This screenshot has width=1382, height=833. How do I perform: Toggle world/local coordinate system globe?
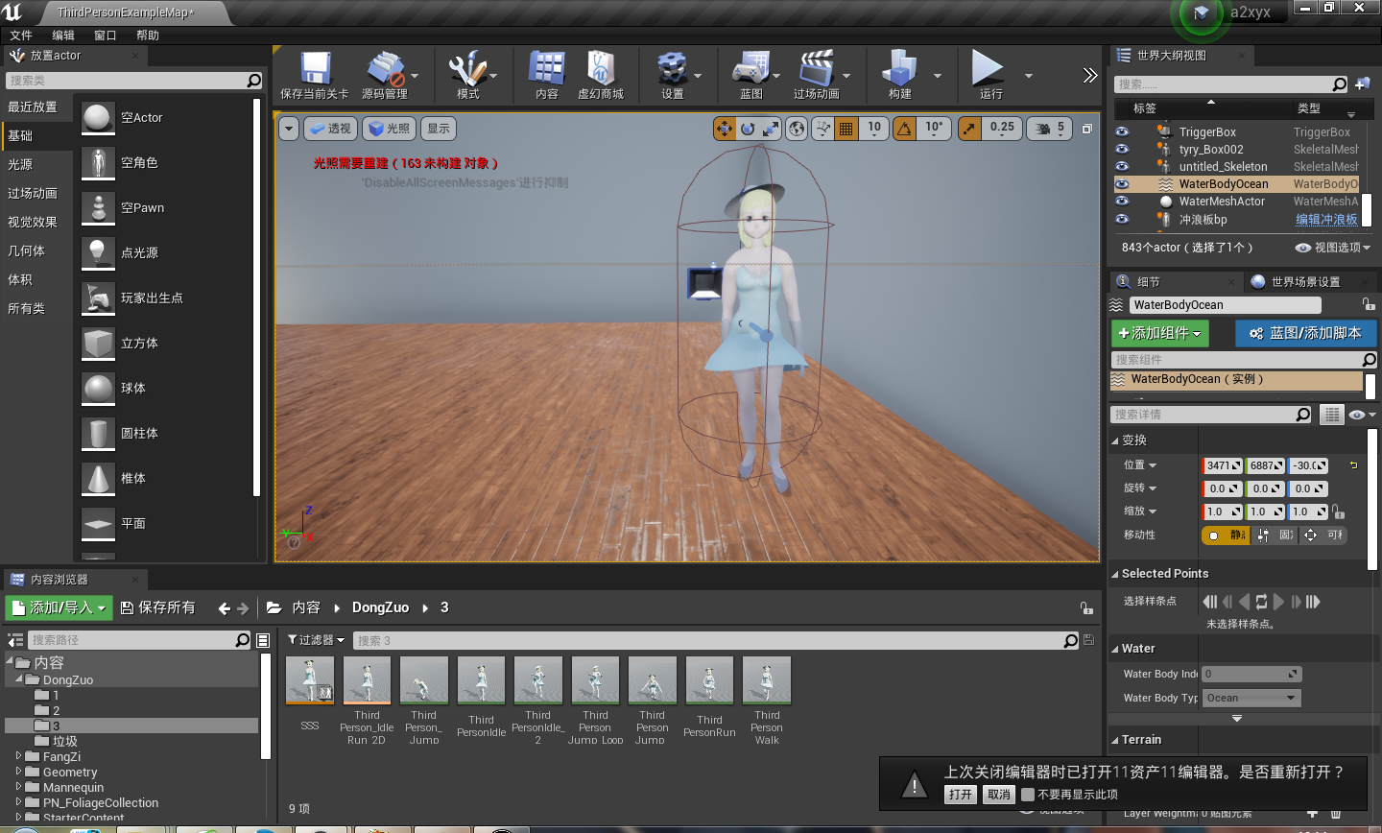(797, 129)
